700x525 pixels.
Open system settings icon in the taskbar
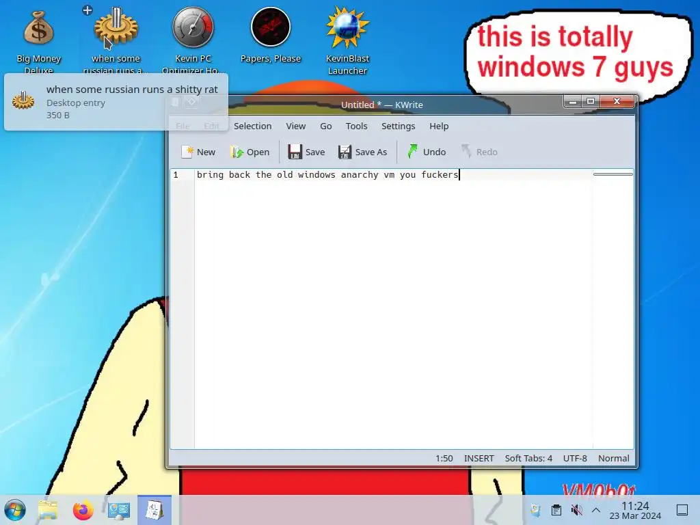(119, 510)
